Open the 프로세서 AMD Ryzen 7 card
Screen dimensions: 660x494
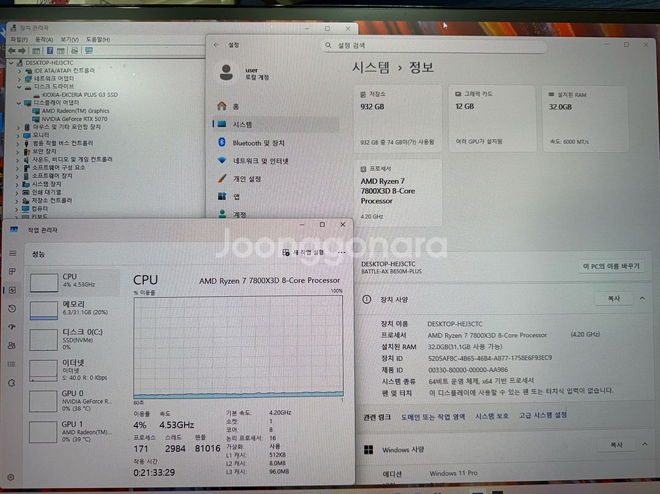click(x=398, y=192)
